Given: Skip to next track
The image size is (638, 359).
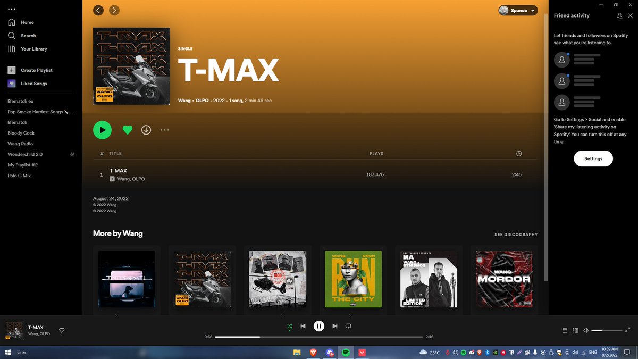Looking at the screenshot, I should click(x=334, y=326).
